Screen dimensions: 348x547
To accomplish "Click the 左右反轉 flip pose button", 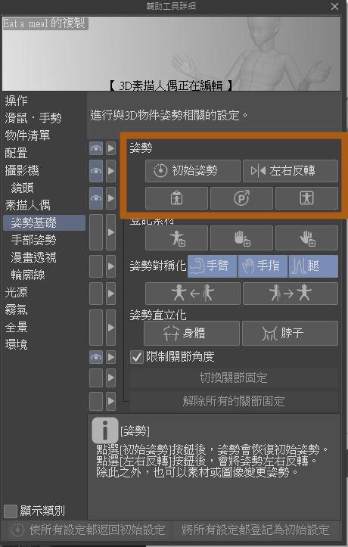I will pos(290,171).
